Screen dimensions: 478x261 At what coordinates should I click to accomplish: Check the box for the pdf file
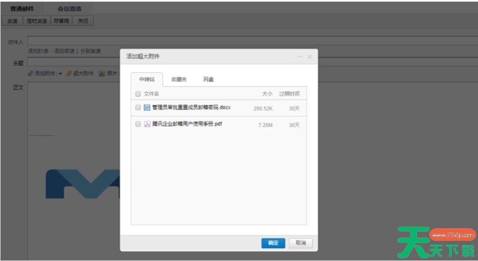(x=138, y=124)
